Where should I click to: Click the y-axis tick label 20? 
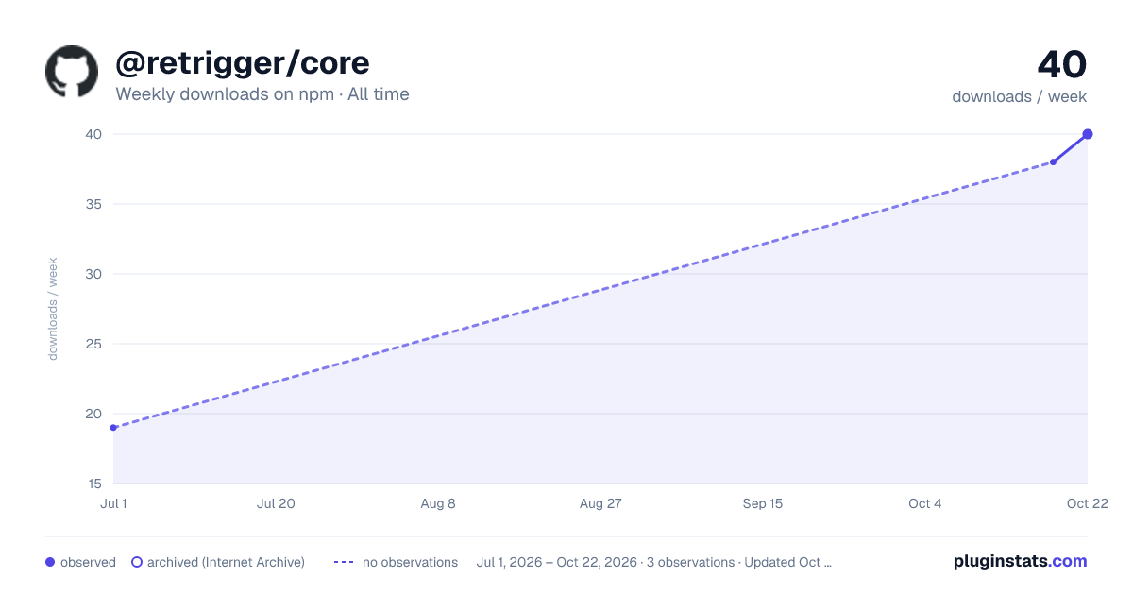(93, 414)
